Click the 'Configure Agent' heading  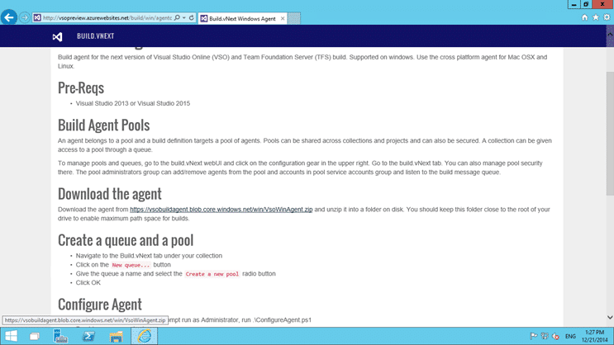(x=100, y=305)
